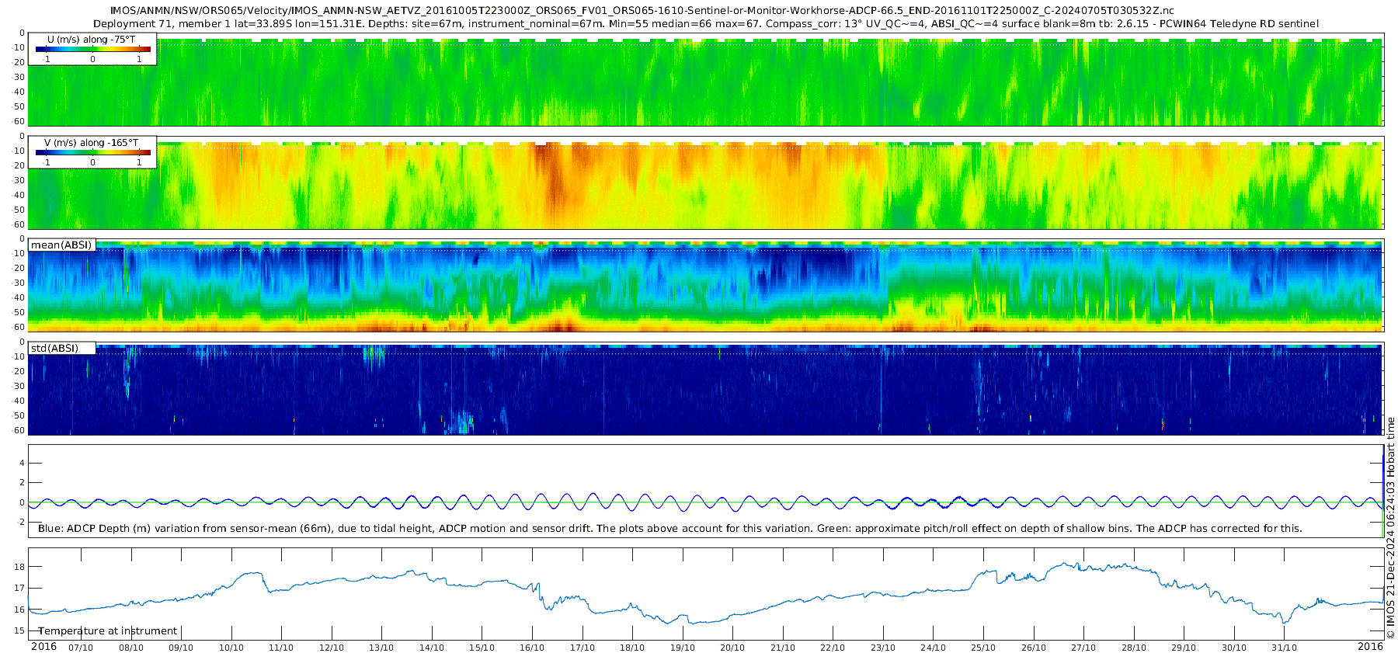Click the 25/10 date tick label
This screenshot has height=660, width=1398.
[983, 648]
